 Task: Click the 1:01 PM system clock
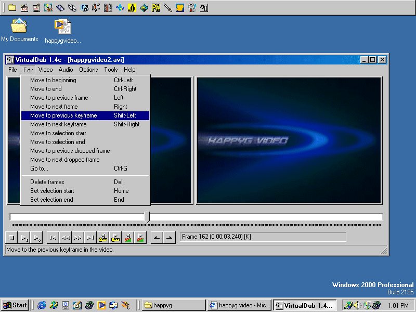[x=398, y=306]
